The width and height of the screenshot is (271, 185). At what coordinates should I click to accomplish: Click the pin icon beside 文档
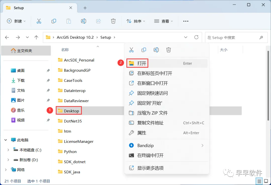48,90
